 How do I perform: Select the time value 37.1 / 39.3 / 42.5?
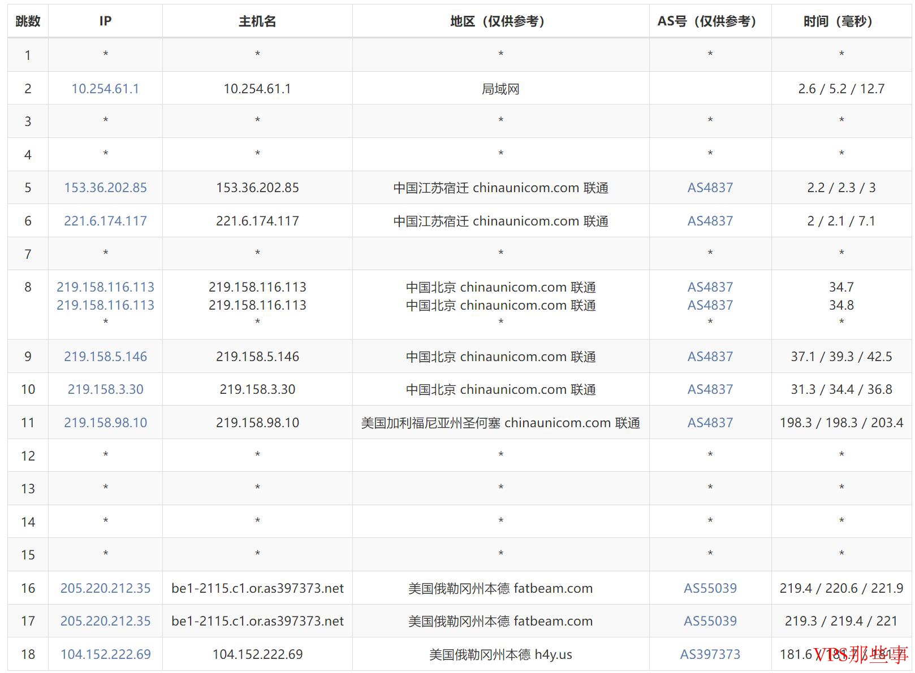841,357
